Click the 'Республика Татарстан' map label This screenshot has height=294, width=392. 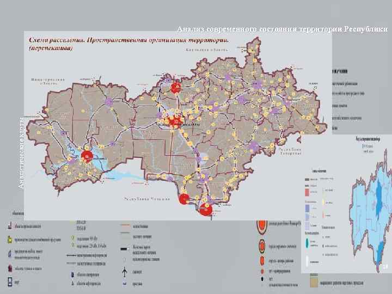tap(291, 151)
